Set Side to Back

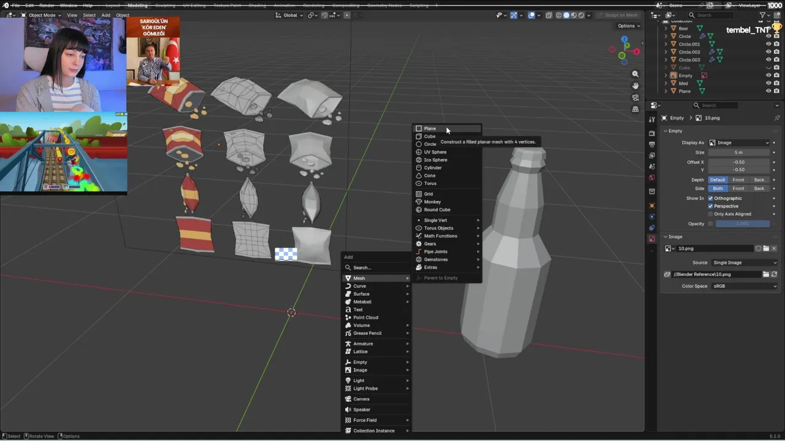tap(759, 189)
